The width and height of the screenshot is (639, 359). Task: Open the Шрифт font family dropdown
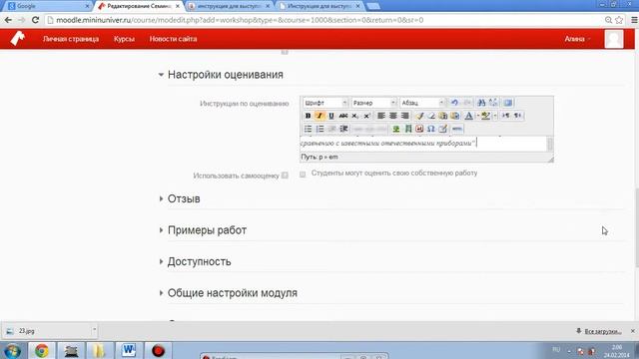coord(325,103)
